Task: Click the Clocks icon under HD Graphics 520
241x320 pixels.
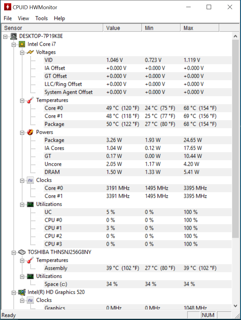Action: (x=30, y=300)
